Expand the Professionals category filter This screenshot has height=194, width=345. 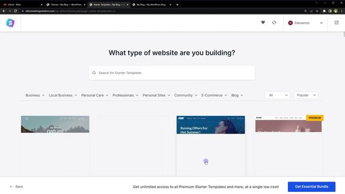[x=126, y=95]
